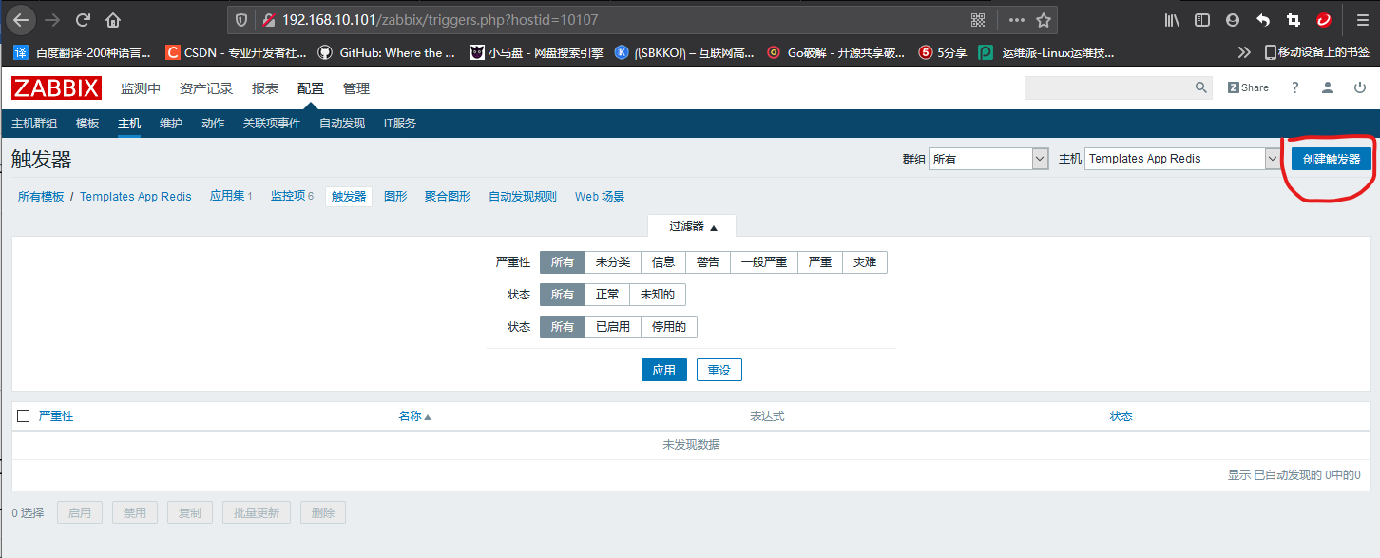Switch to 图形 tab
Screen dimensions: 1380x558
tap(395, 197)
